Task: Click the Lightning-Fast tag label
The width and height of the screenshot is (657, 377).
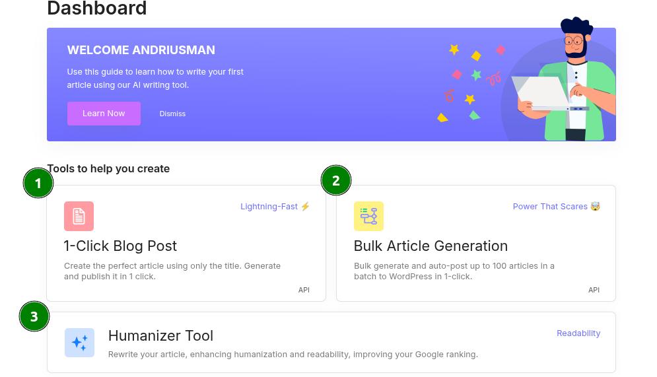Action: pos(269,207)
